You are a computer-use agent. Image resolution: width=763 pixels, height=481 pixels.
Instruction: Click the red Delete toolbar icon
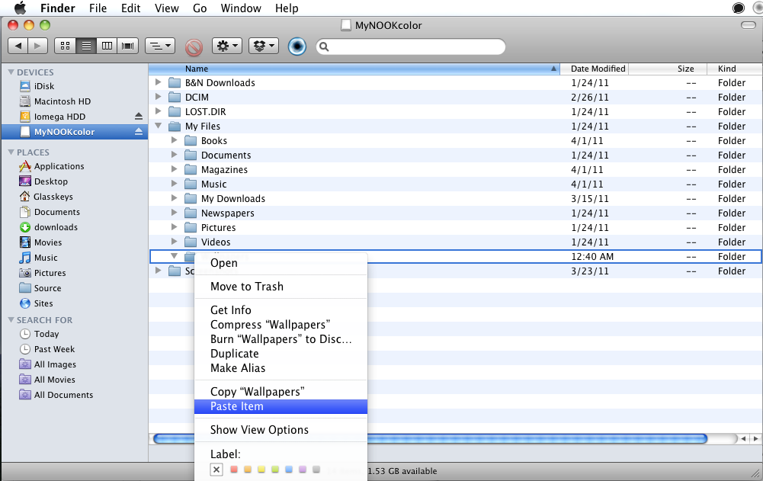click(x=194, y=46)
